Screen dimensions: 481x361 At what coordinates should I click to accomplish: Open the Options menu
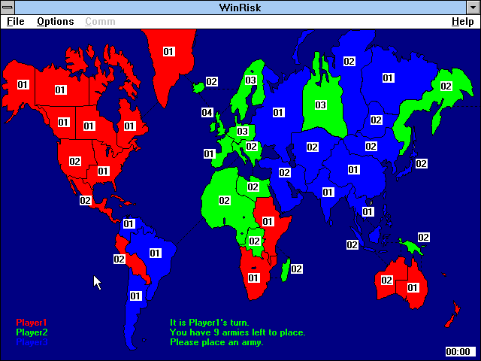[55, 22]
